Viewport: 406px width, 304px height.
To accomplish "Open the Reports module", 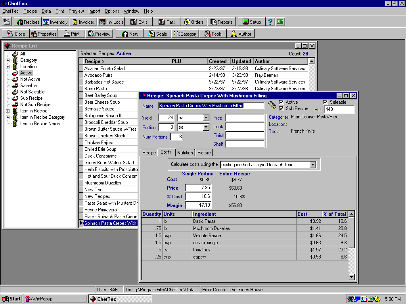I will 221,22.
